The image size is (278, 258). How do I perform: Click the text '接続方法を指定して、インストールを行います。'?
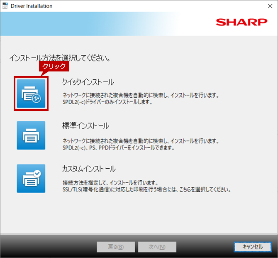110,183
